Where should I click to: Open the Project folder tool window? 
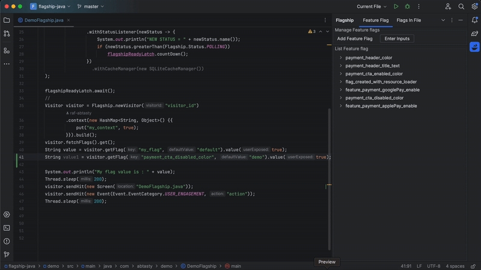7,20
